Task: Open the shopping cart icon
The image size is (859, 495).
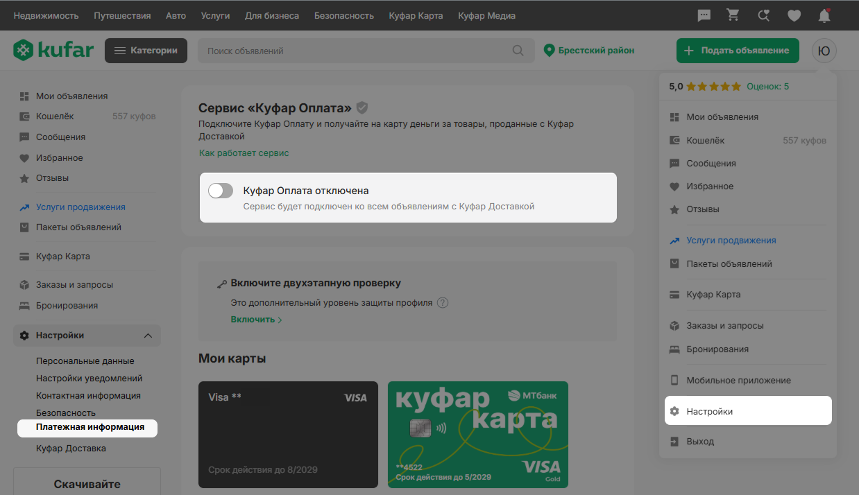Action: coord(733,15)
